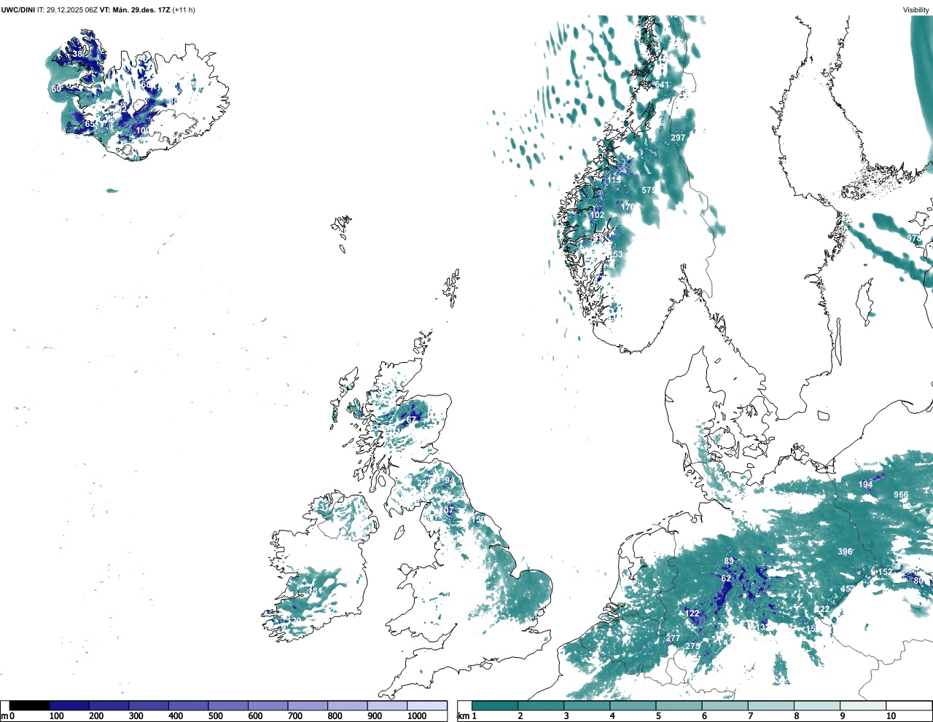Click the "575" value over Norway
Image resolution: width=933 pixels, height=722 pixels.
coord(649,190)
